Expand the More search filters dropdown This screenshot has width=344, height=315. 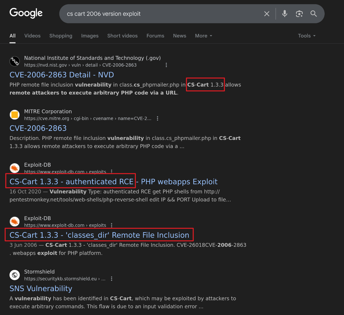tap(203, 36)
